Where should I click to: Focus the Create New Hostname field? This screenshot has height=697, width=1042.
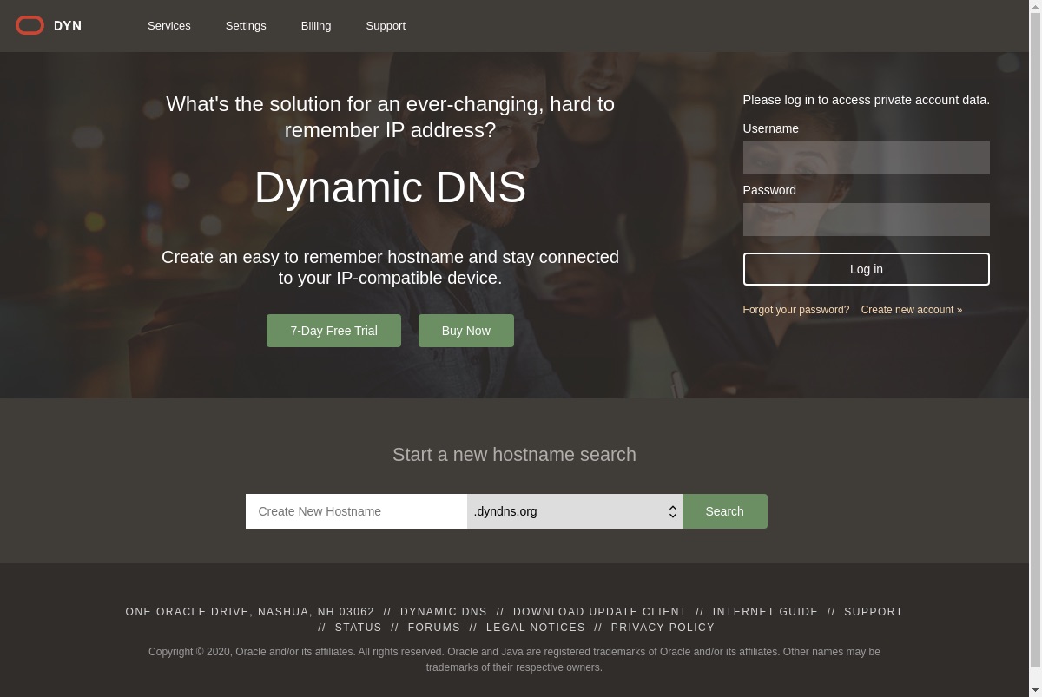356,511
